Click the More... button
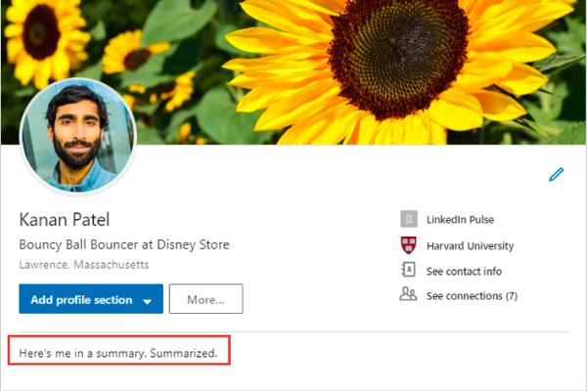Viewport: 587px width, 391px height. pyautogui.click(x=205, y=298)
